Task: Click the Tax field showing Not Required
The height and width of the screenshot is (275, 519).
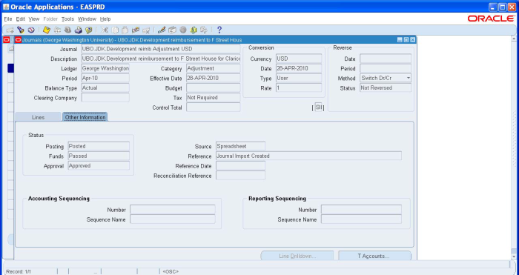Action: click(214, 98)
